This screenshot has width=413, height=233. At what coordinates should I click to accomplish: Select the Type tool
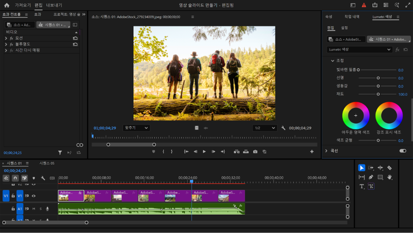(362, 187)
